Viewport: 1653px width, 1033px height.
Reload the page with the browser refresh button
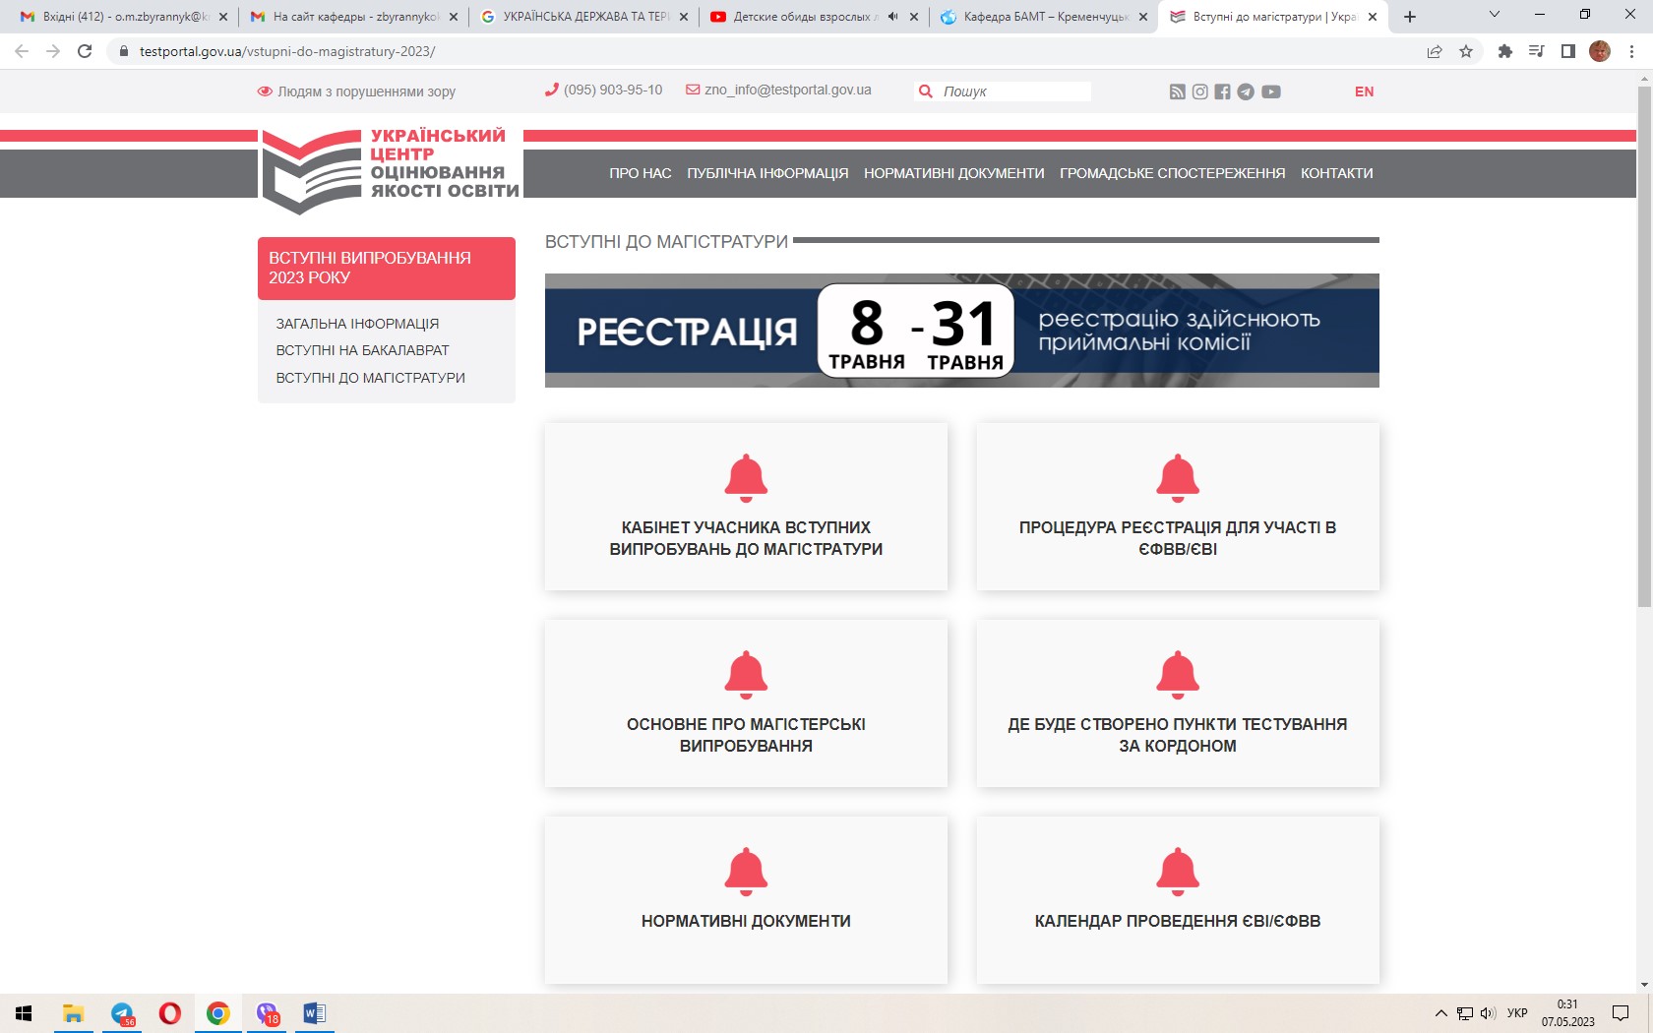point(85,51)
